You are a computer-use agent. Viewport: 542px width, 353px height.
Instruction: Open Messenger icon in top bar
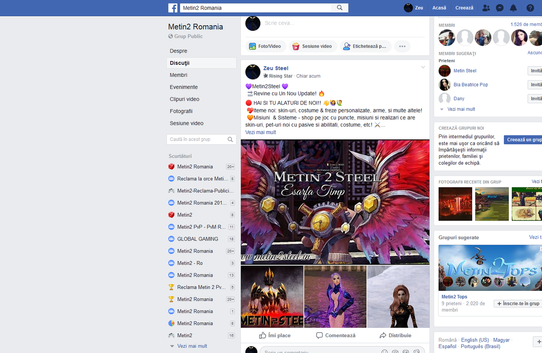500,8
